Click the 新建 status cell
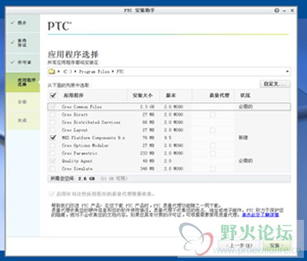307x261 pixels. [x=243, y=138]
